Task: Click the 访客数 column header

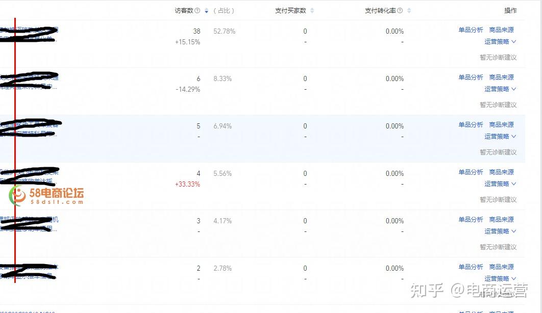Action: point(184,11)
